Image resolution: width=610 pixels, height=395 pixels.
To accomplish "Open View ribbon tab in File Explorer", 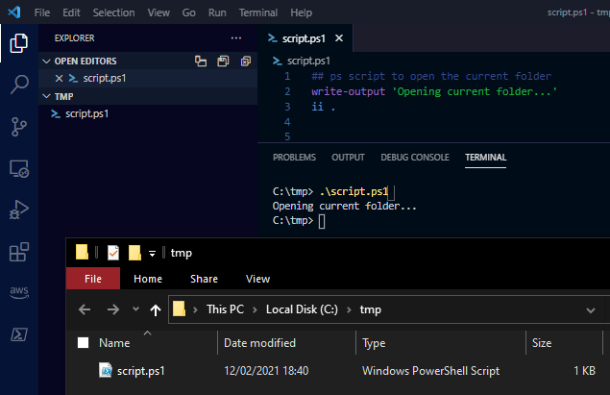I will click(x=257, y=279).
